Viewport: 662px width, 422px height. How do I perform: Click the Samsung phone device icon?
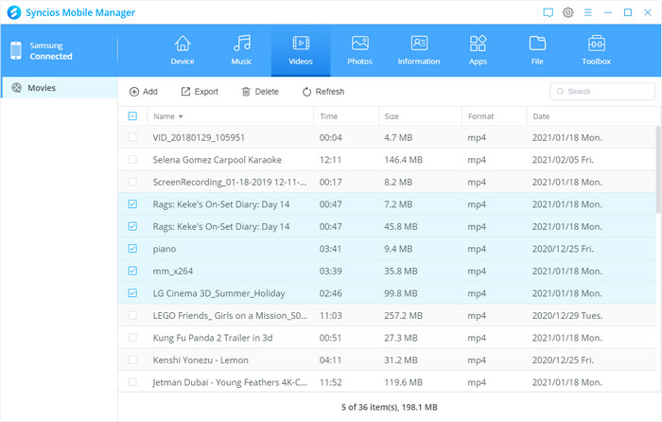pos(16,51)
